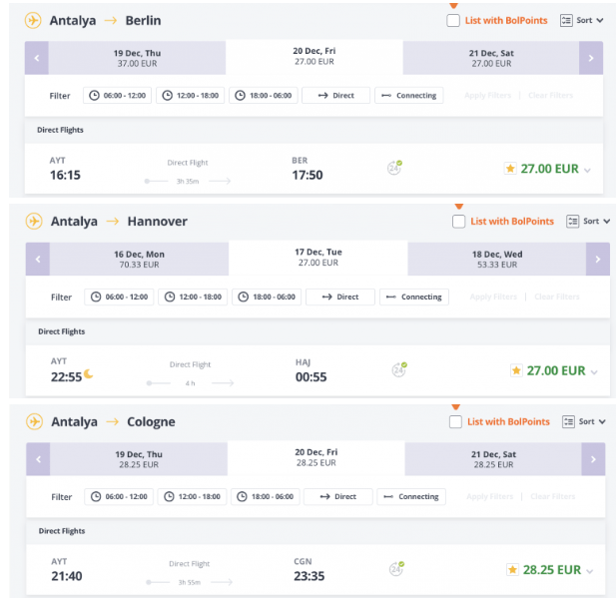Tick the BolPoints checkbox in Hannover section

point(458,222)
